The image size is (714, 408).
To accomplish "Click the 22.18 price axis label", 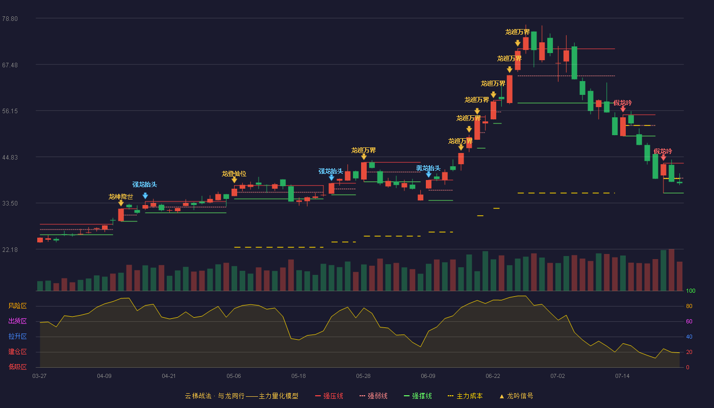I will click(10, 249).
